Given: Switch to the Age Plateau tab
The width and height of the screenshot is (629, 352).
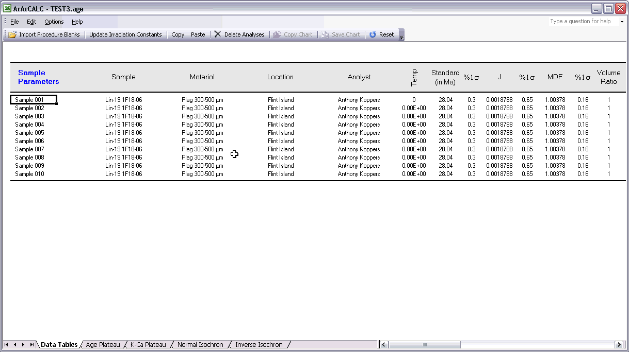Looking at the screenshot, I should pos(103,344).
